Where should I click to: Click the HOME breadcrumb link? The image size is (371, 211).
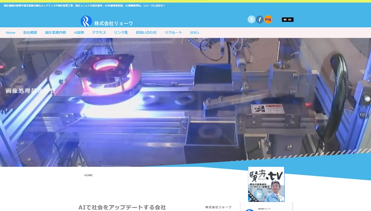coord(88,175)
